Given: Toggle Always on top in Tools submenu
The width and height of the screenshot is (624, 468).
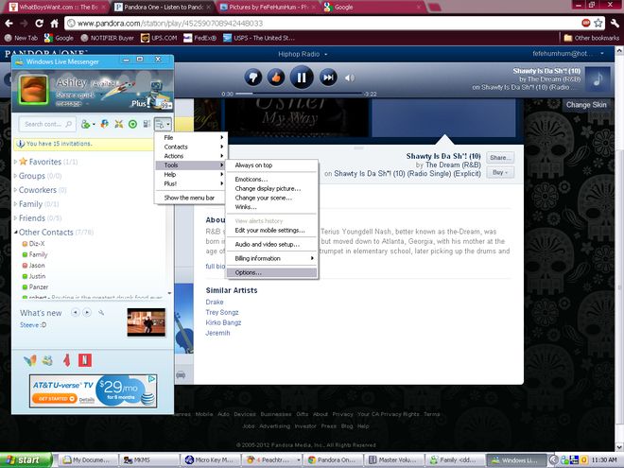Looking at the screenshot, I should [x=255, y=165].
